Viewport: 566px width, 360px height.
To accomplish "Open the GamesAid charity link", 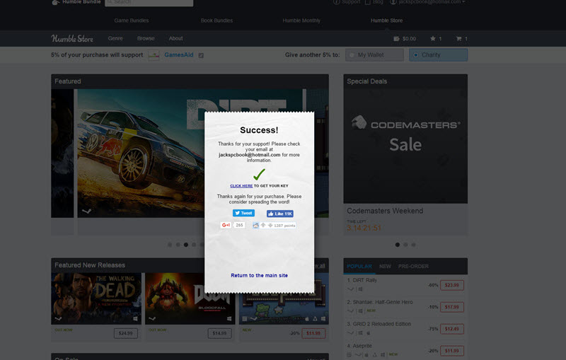I will pyautogui.click(x=179, y=55).
